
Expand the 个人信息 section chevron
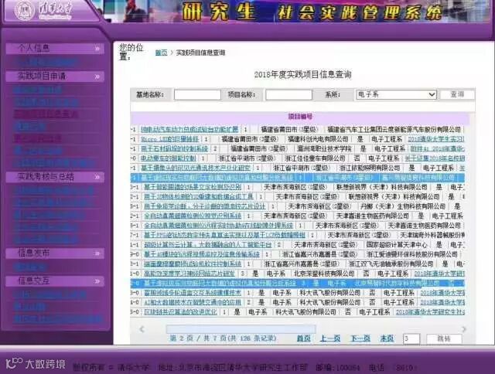[97, 49]
